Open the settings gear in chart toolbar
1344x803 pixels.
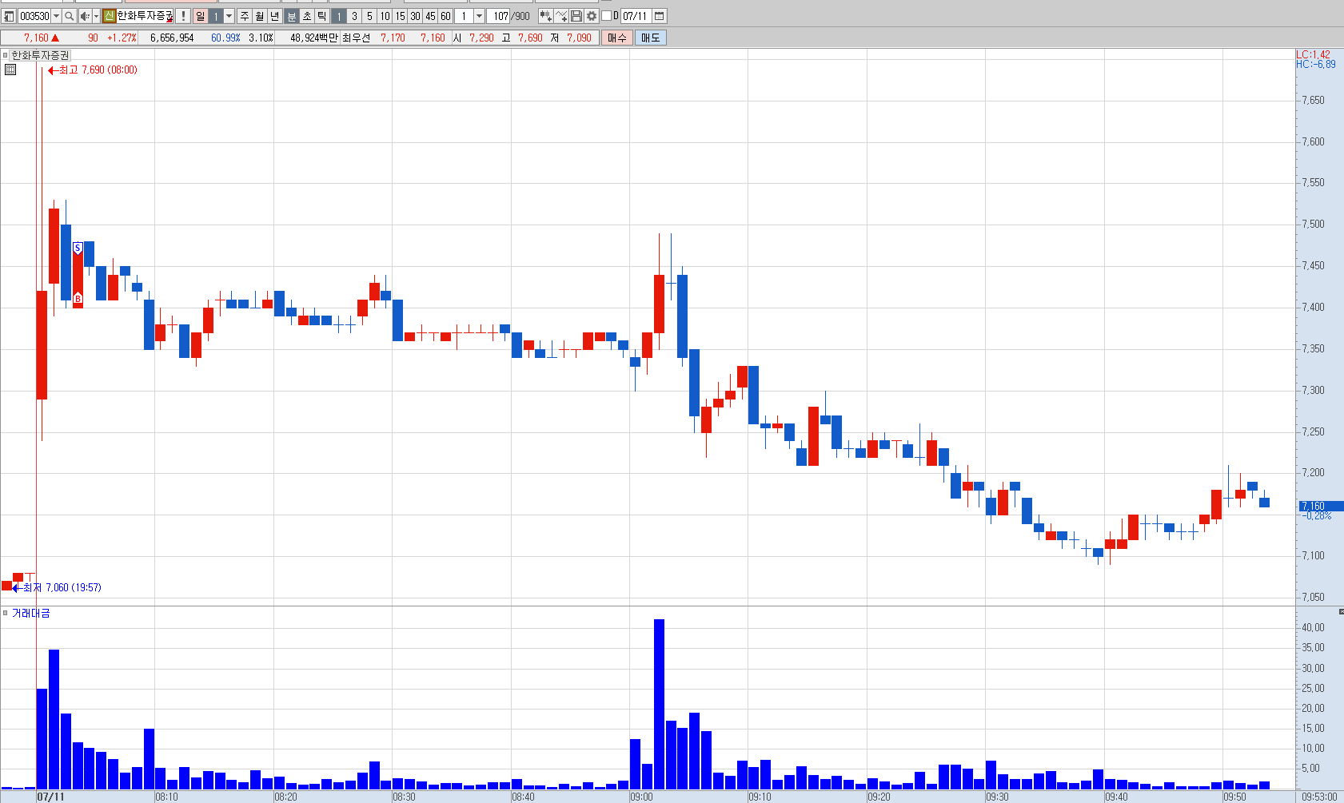(x=592, y=16)
